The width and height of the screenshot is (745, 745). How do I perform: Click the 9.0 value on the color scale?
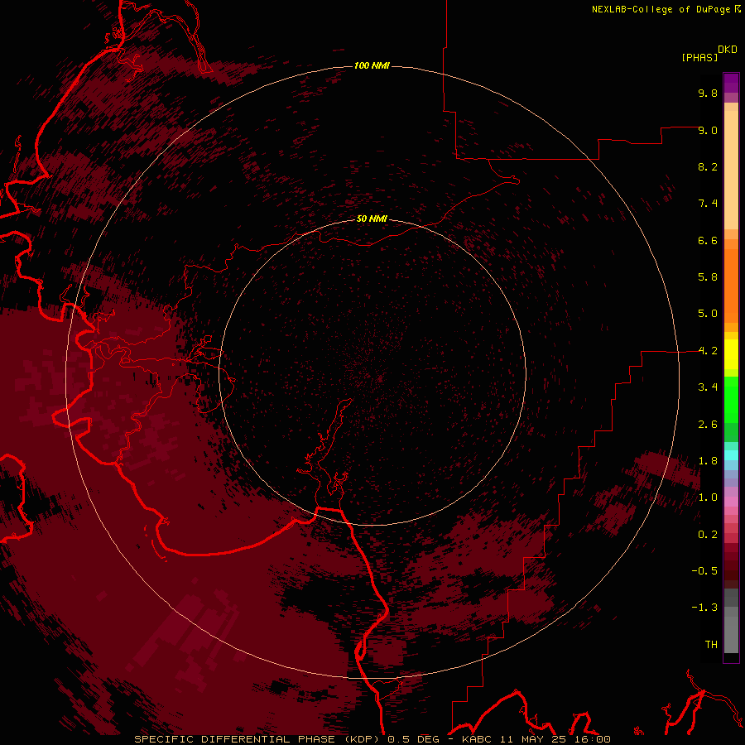point(708,130)
